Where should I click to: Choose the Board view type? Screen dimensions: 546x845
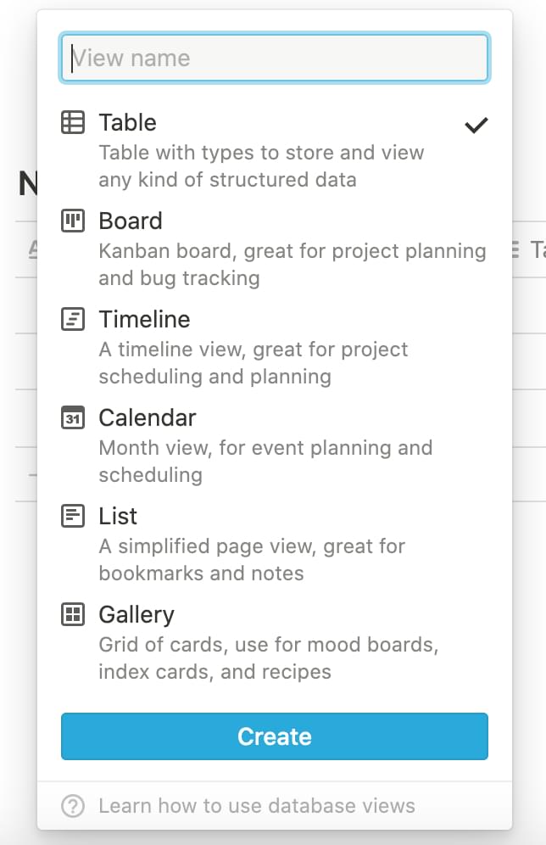click(x=130, y=221)
